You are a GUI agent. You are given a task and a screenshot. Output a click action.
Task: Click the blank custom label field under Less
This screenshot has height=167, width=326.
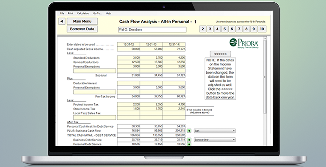point(95,71)
